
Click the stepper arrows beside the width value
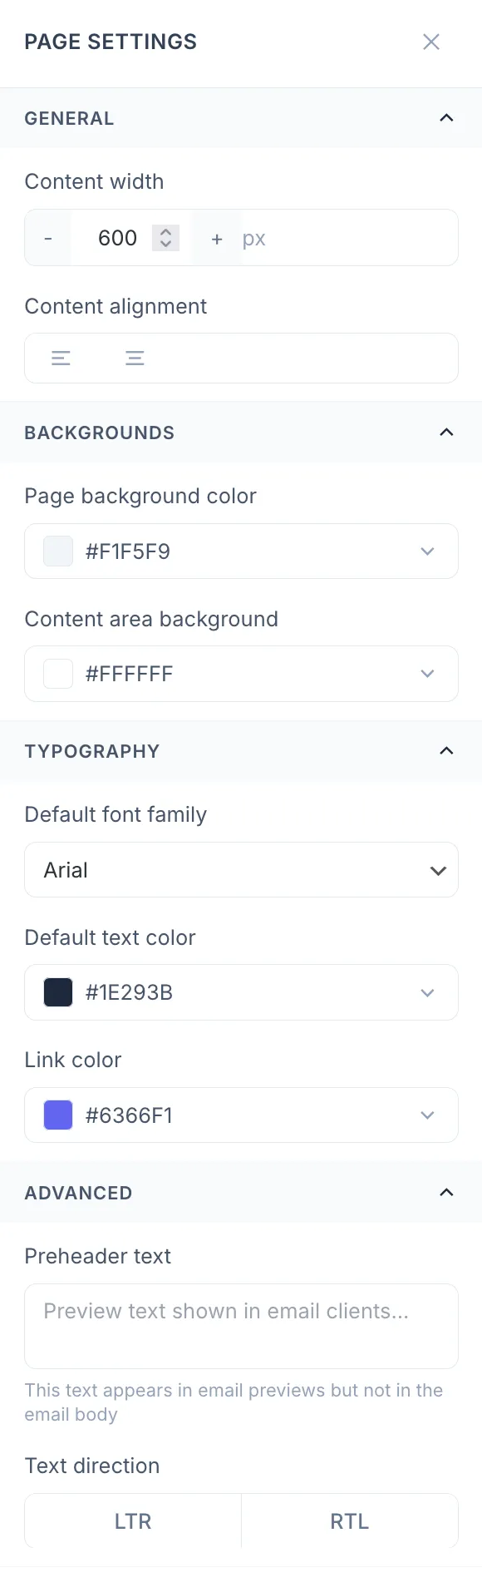165,238
